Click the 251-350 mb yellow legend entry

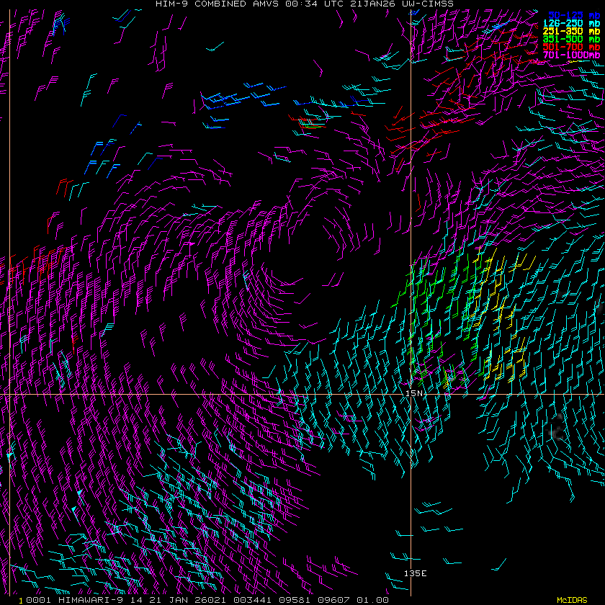571,31
